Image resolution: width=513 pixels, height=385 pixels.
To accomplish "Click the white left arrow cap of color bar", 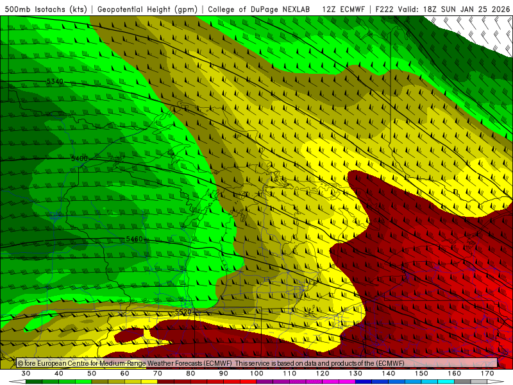I will (x=17, y=382).
